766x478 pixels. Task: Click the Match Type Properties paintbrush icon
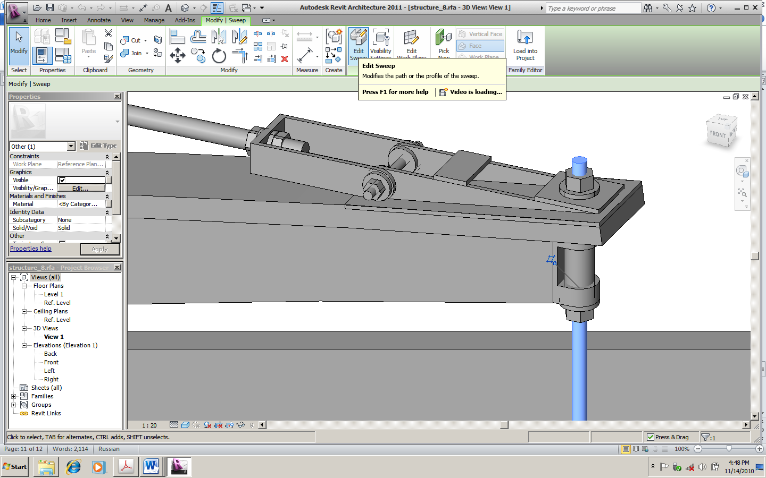coord(109,58)
